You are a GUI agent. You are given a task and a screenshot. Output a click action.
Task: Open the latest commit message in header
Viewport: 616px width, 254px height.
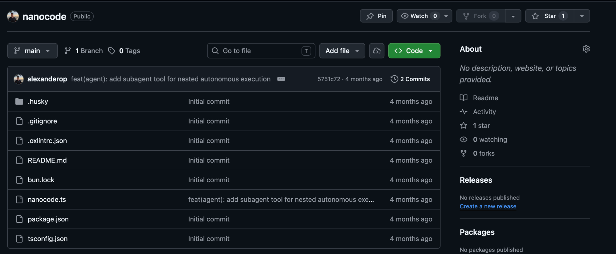(171, 79)
